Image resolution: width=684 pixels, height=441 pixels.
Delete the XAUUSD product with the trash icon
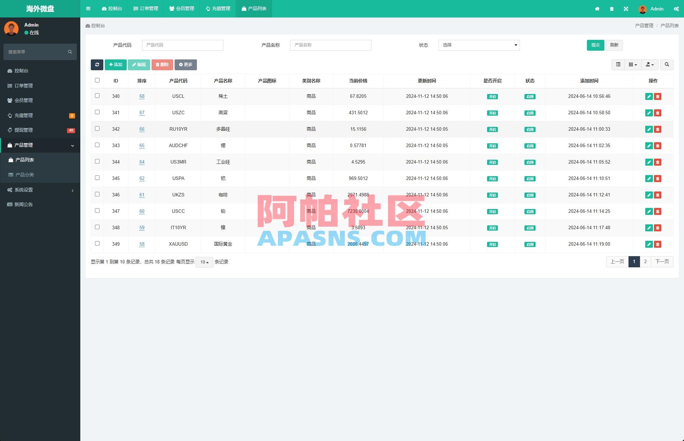point(658,244)
